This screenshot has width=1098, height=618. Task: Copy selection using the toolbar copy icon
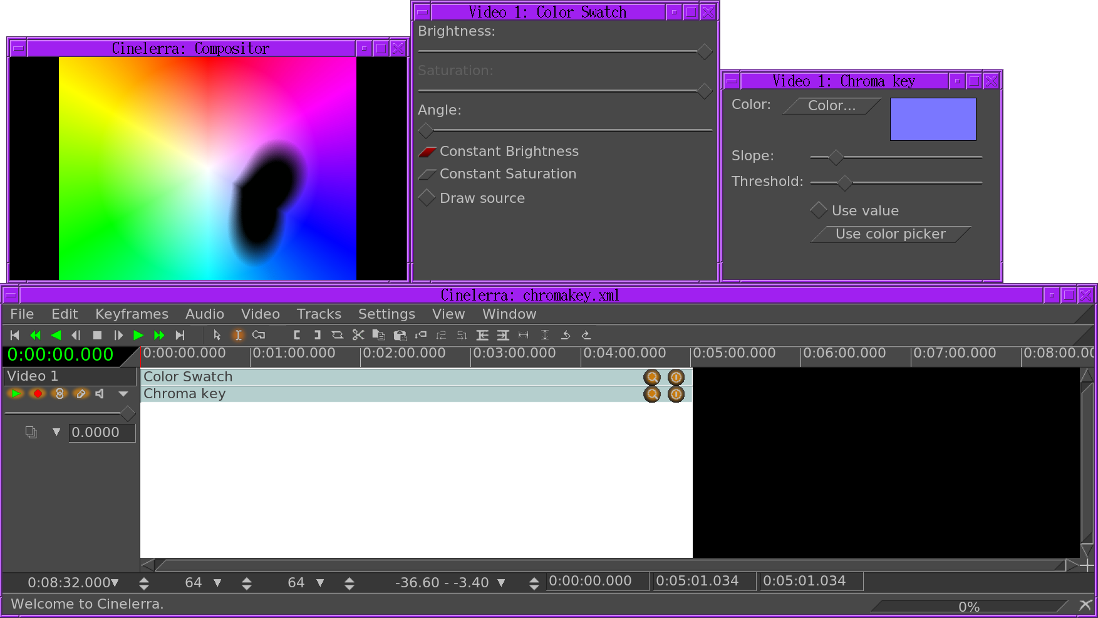click(x=379, y=336)
